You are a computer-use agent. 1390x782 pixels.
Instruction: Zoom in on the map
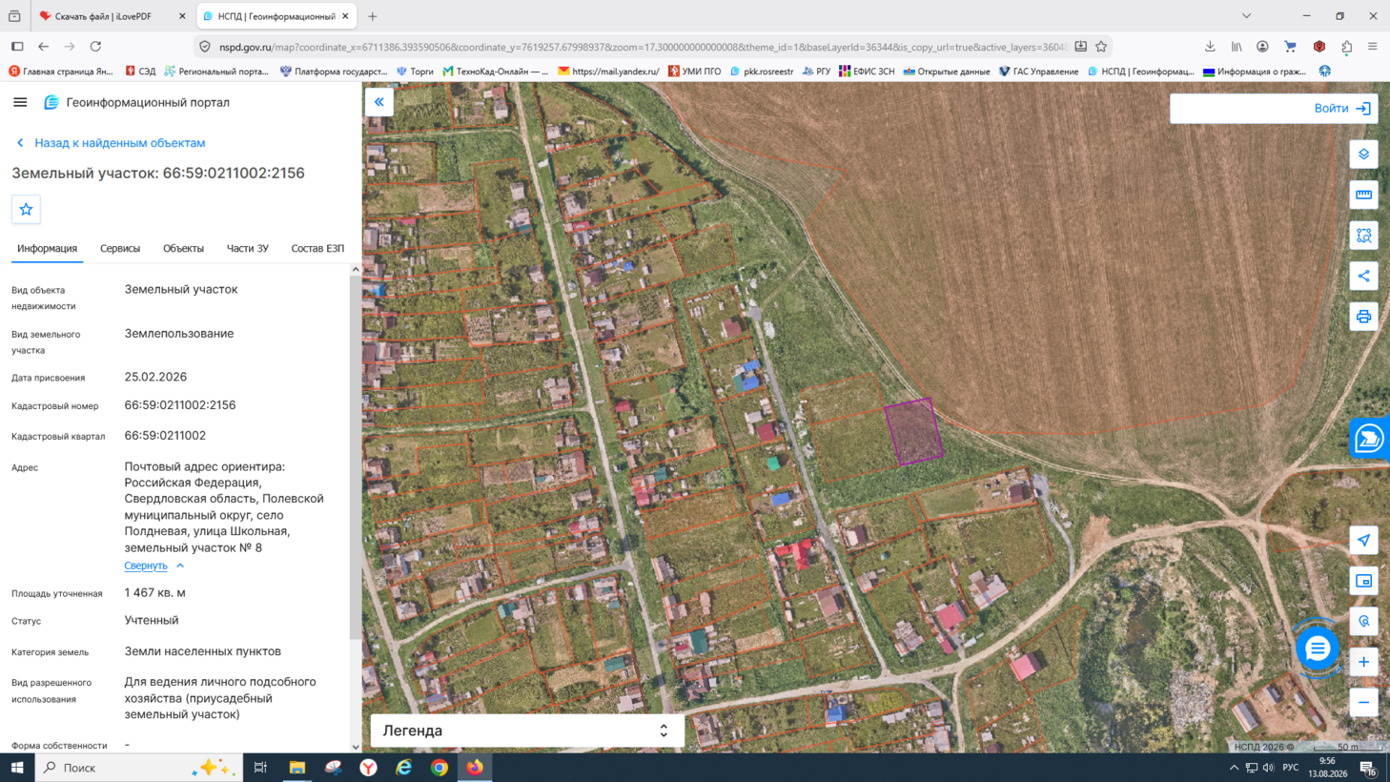(1363, 662)
